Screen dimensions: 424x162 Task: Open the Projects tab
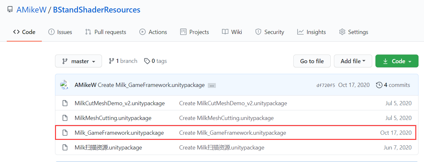click(195, 32)
